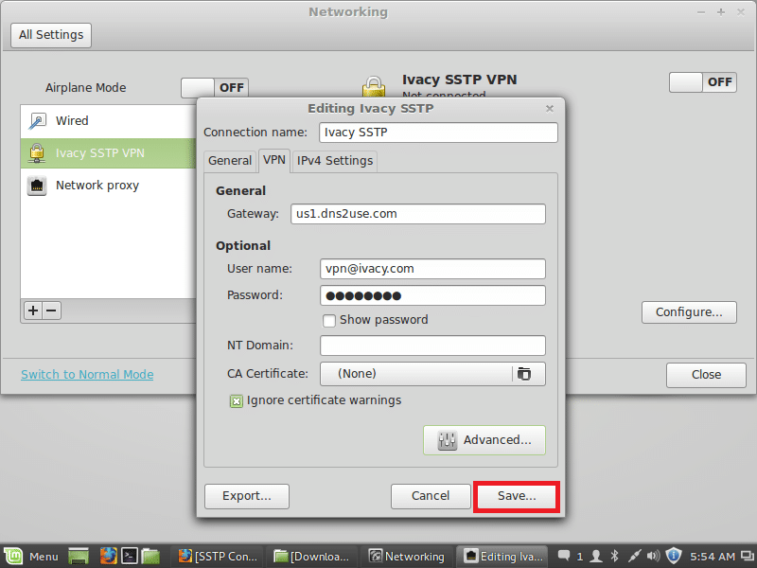Click the Switch to Normal Mode link
Image resolution: width=757 pixels, height=568 pixels.
coord(87,374)
